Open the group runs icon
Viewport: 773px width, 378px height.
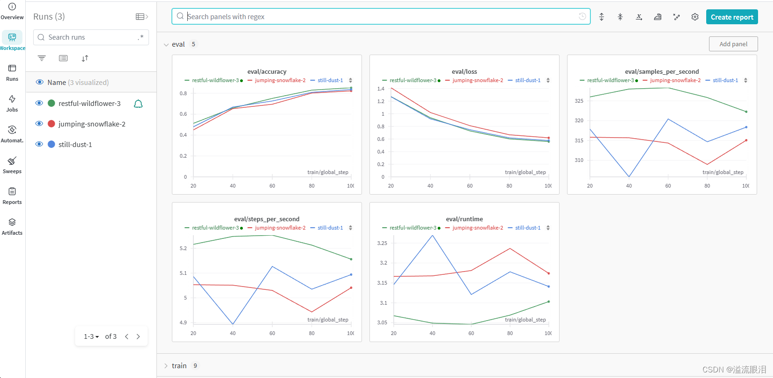tap(63, 58)
